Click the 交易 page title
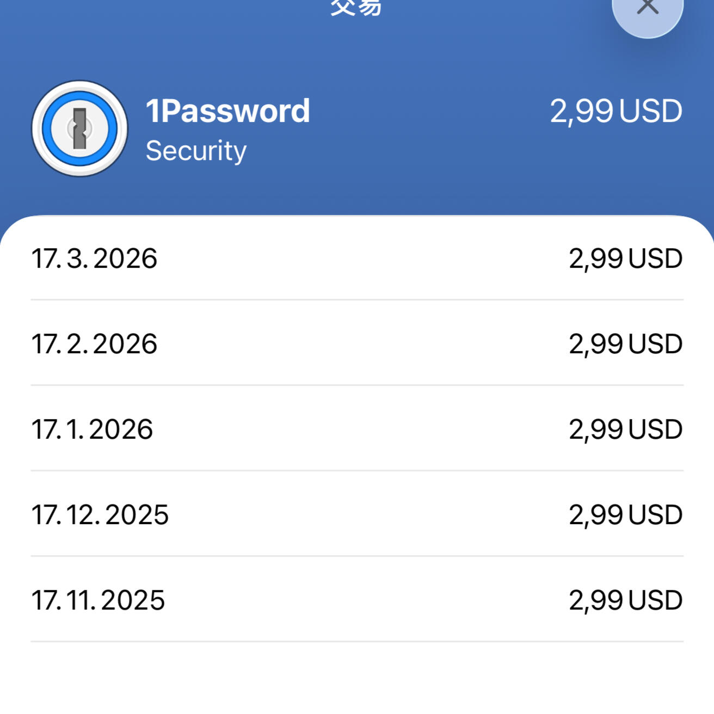Screen dimensions: 714x714 pyautogui.click(x=356, y=8)
